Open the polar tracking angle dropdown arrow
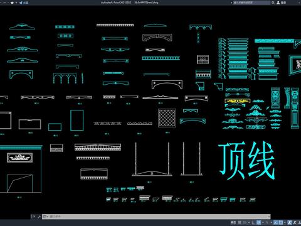The width and height of the screenshot is (301, 226). (263, 222)
